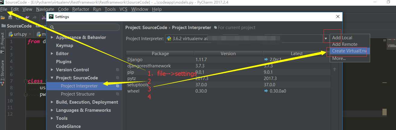
Task: Choose Add Local from interpreter popup
Action: (x=350, y=38)
